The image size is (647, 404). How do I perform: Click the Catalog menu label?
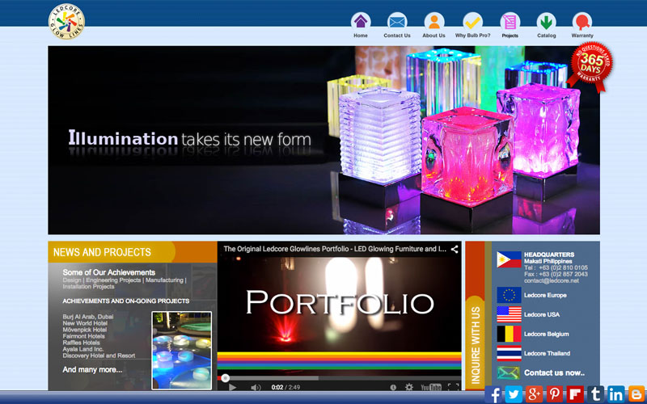coord(547,36)
